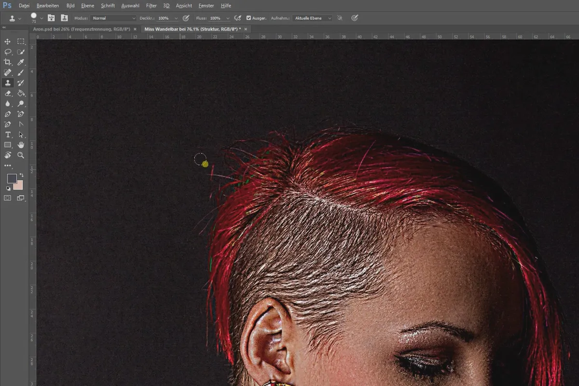Screen dimensions: 579x386
Task: Select the Pen tool
Action: tap(8, 114)
